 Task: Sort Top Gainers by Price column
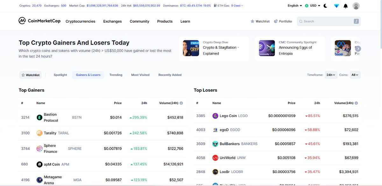pos(118,103)
